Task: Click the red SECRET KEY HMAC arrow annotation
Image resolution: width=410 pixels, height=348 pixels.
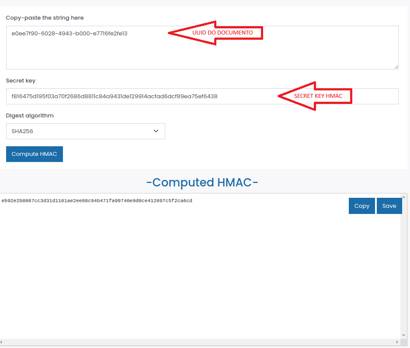Action: coord(315,96)
